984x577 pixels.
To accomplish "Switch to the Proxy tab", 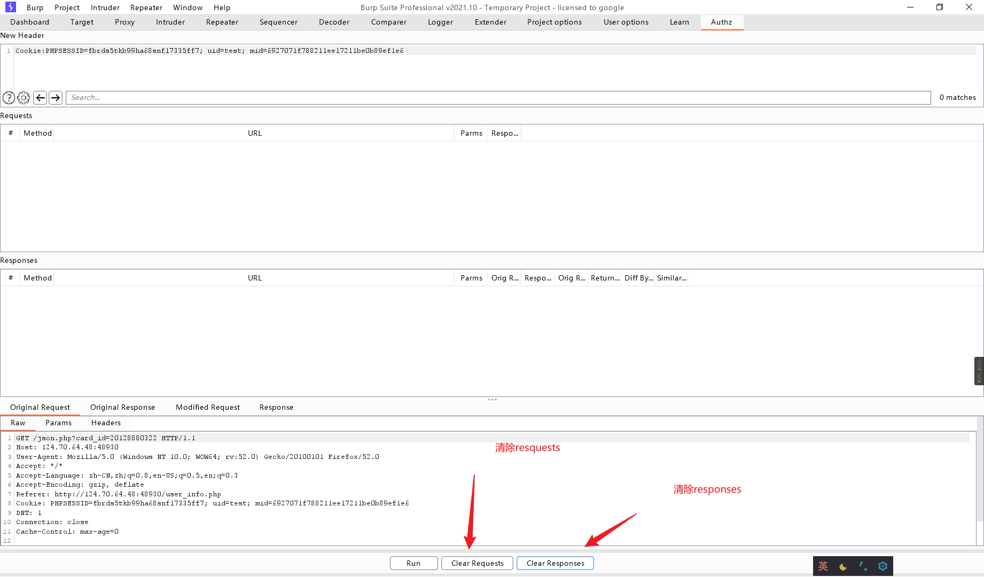I will pyautogui.click(x=125, y=22).
